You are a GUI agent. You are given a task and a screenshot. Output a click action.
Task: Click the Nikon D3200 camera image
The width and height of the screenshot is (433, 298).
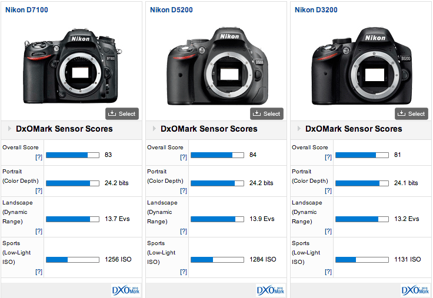362,66
